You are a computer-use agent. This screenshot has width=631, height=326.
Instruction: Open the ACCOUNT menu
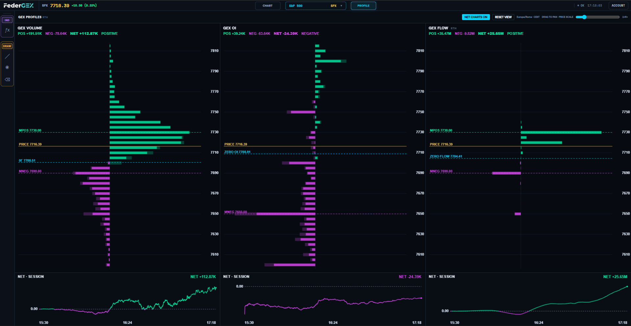(x=618, y=6)
